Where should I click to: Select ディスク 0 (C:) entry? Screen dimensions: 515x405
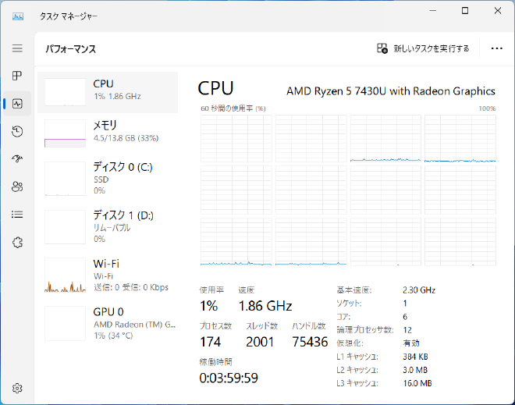(x=108, y=179)
